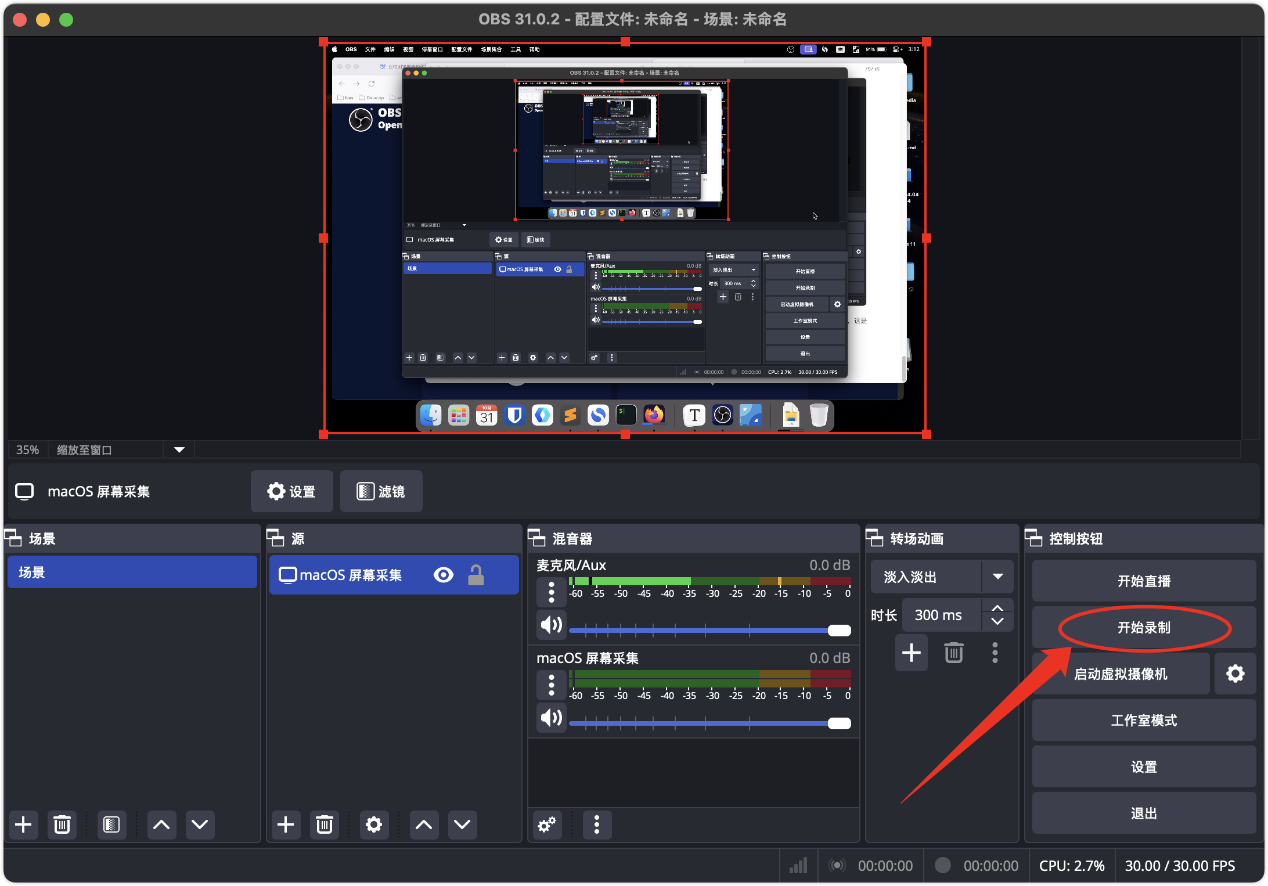Click the 35% zoom value below preview

[27, 449]
